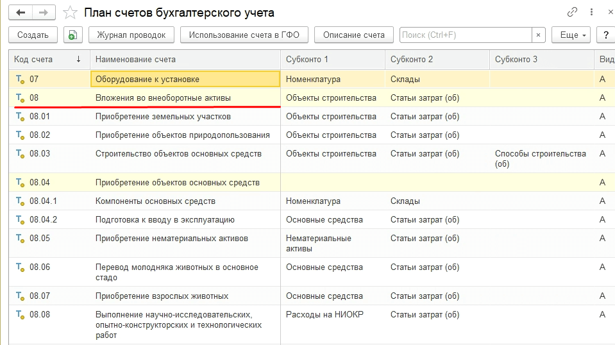The width and height of the screenshot is (615, 345).
Task: Open the Еще dropdown menu
Action: coord(573,35)
